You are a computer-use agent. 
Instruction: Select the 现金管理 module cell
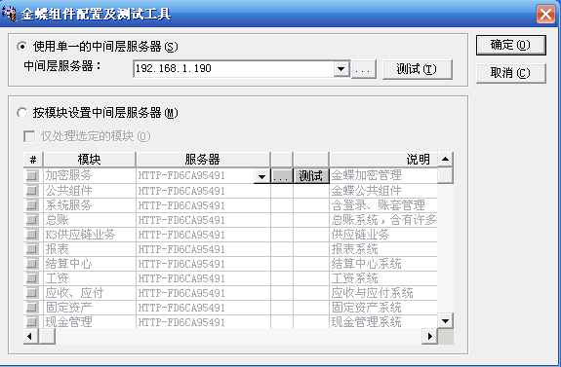90,322
